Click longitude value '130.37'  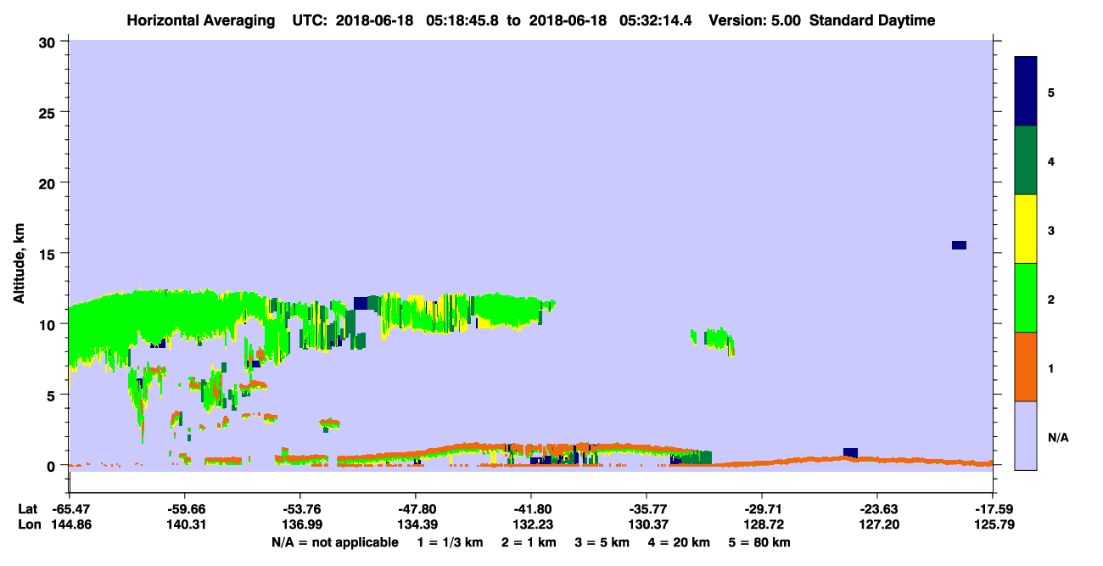coord(647,524)
